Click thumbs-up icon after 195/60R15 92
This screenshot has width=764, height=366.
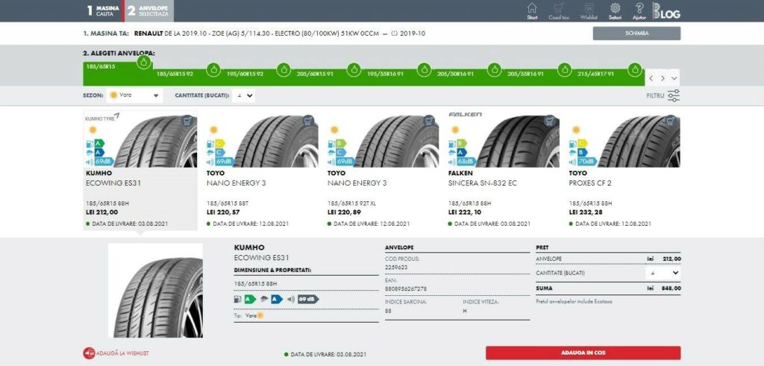[284, 69]
